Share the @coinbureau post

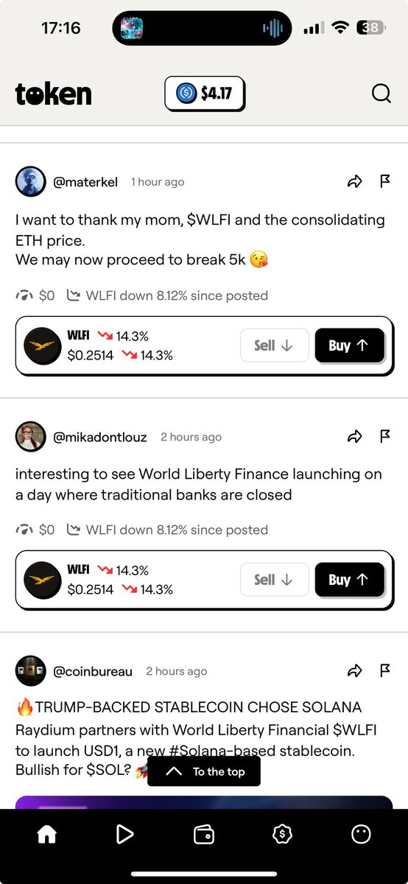355,671
